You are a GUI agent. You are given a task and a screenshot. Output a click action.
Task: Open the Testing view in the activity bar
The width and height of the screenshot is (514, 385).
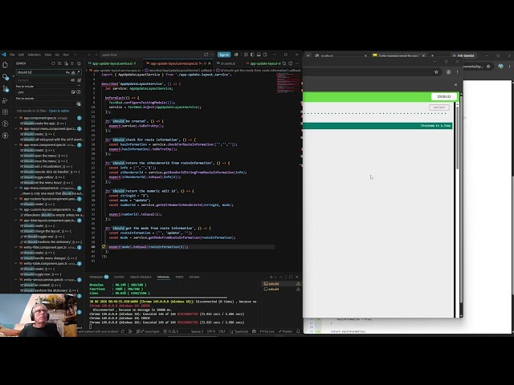(5, 124)
